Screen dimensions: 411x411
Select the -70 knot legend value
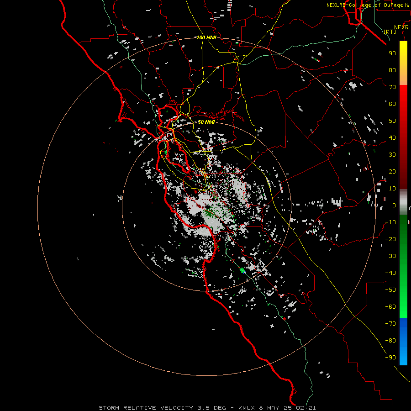tap(390, 324)
